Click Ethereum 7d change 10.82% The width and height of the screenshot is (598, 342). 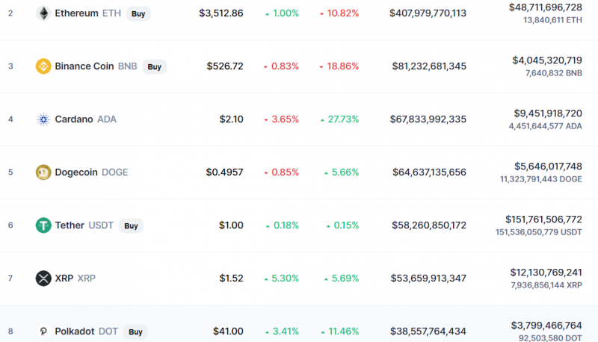pos(339,13)
